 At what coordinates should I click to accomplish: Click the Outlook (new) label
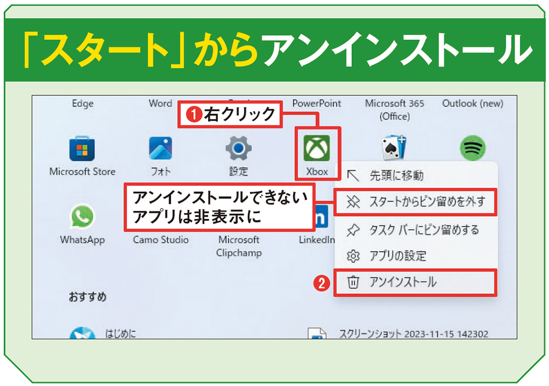tap(473, 104)
